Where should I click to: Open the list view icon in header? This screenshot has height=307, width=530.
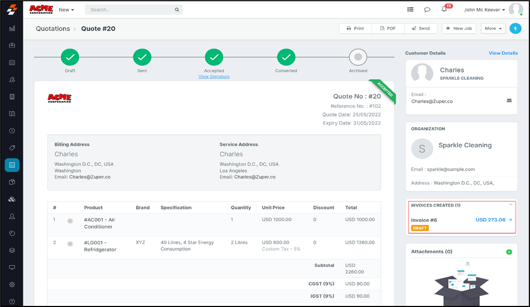tap(410, 10)
